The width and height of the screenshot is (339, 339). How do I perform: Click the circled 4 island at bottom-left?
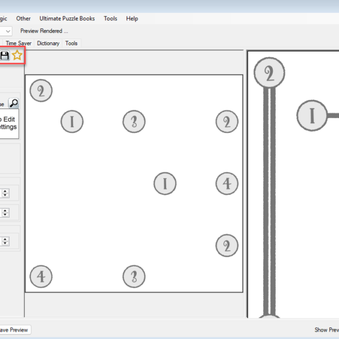[x=41, y=277]
